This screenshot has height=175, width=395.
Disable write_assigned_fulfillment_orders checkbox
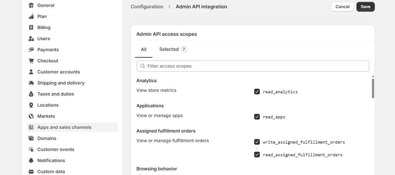[x=257, y=142]
